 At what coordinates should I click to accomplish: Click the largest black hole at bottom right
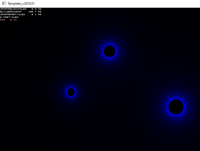click(x=176, y=107)
